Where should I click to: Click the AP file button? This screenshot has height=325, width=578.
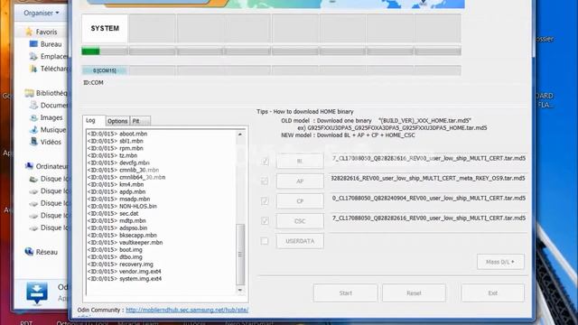(x=300, y=181)
